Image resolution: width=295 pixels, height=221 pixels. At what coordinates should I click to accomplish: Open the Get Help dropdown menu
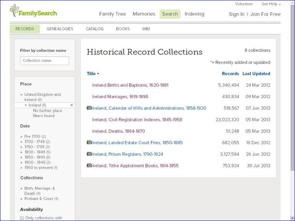271,4
